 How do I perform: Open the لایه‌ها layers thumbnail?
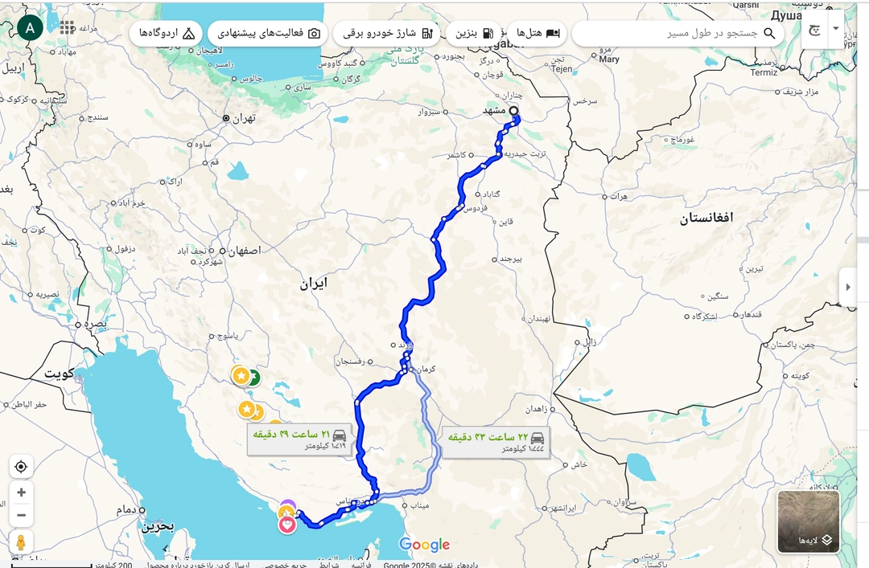coord(809,521)
